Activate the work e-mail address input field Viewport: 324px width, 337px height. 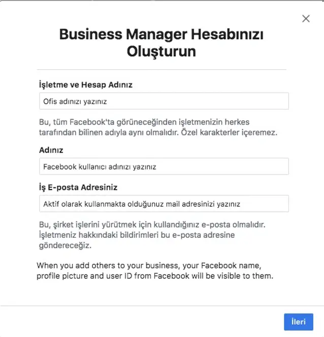tap(164, 204)
